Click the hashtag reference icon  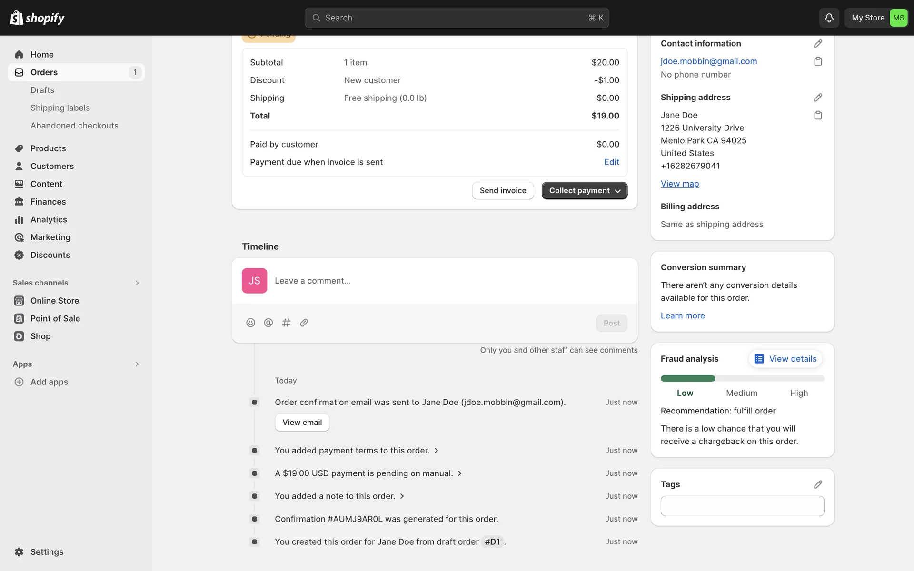pyautogui.click(x=286, y=323)
